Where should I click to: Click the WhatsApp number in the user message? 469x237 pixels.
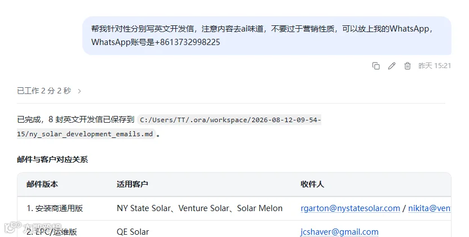187,42
